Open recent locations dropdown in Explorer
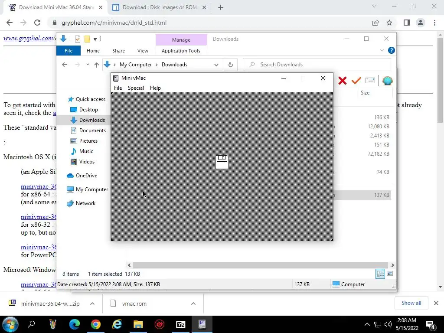This screenshot has width=444, height=333. 88,65
